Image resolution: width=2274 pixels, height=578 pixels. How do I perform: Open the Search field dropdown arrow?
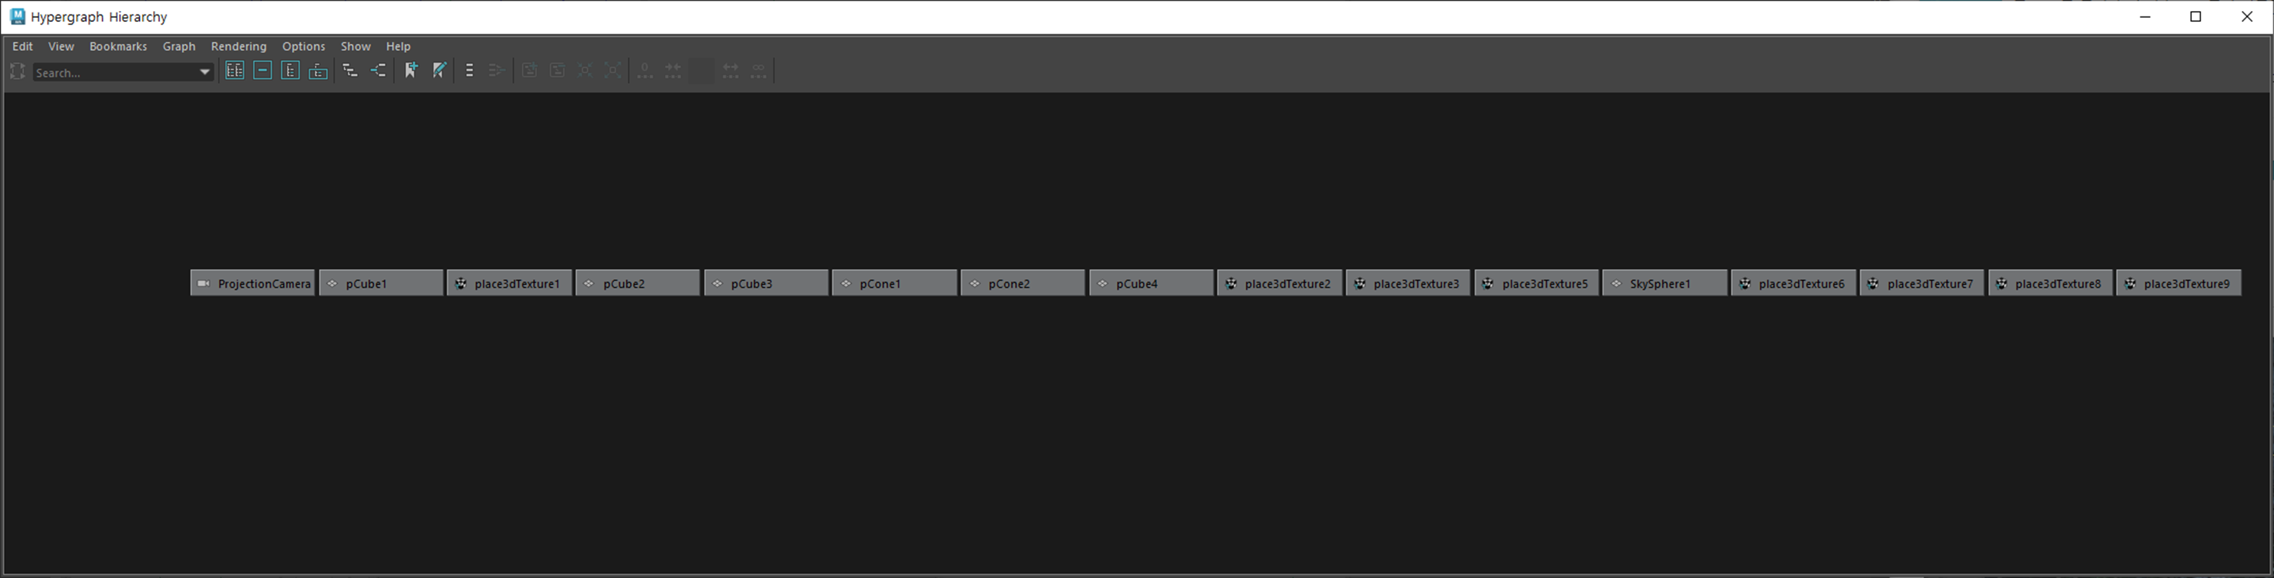[205, 72]
